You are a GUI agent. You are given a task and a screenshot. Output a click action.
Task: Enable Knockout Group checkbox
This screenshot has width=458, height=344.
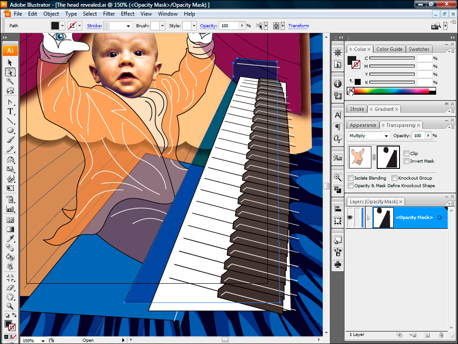click(394, 178)
